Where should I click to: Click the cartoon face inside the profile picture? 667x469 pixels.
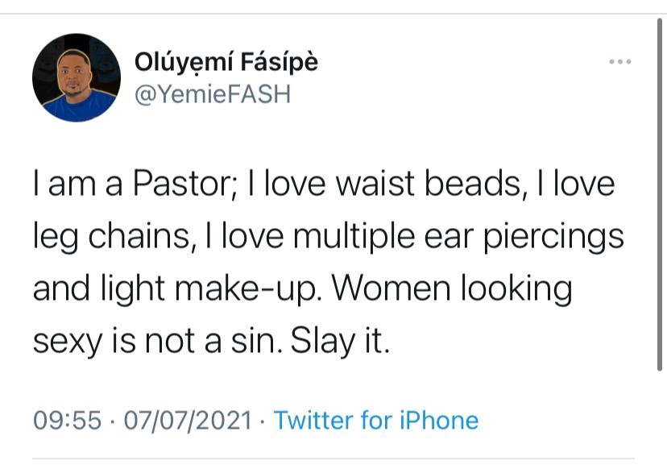(74, 73)
